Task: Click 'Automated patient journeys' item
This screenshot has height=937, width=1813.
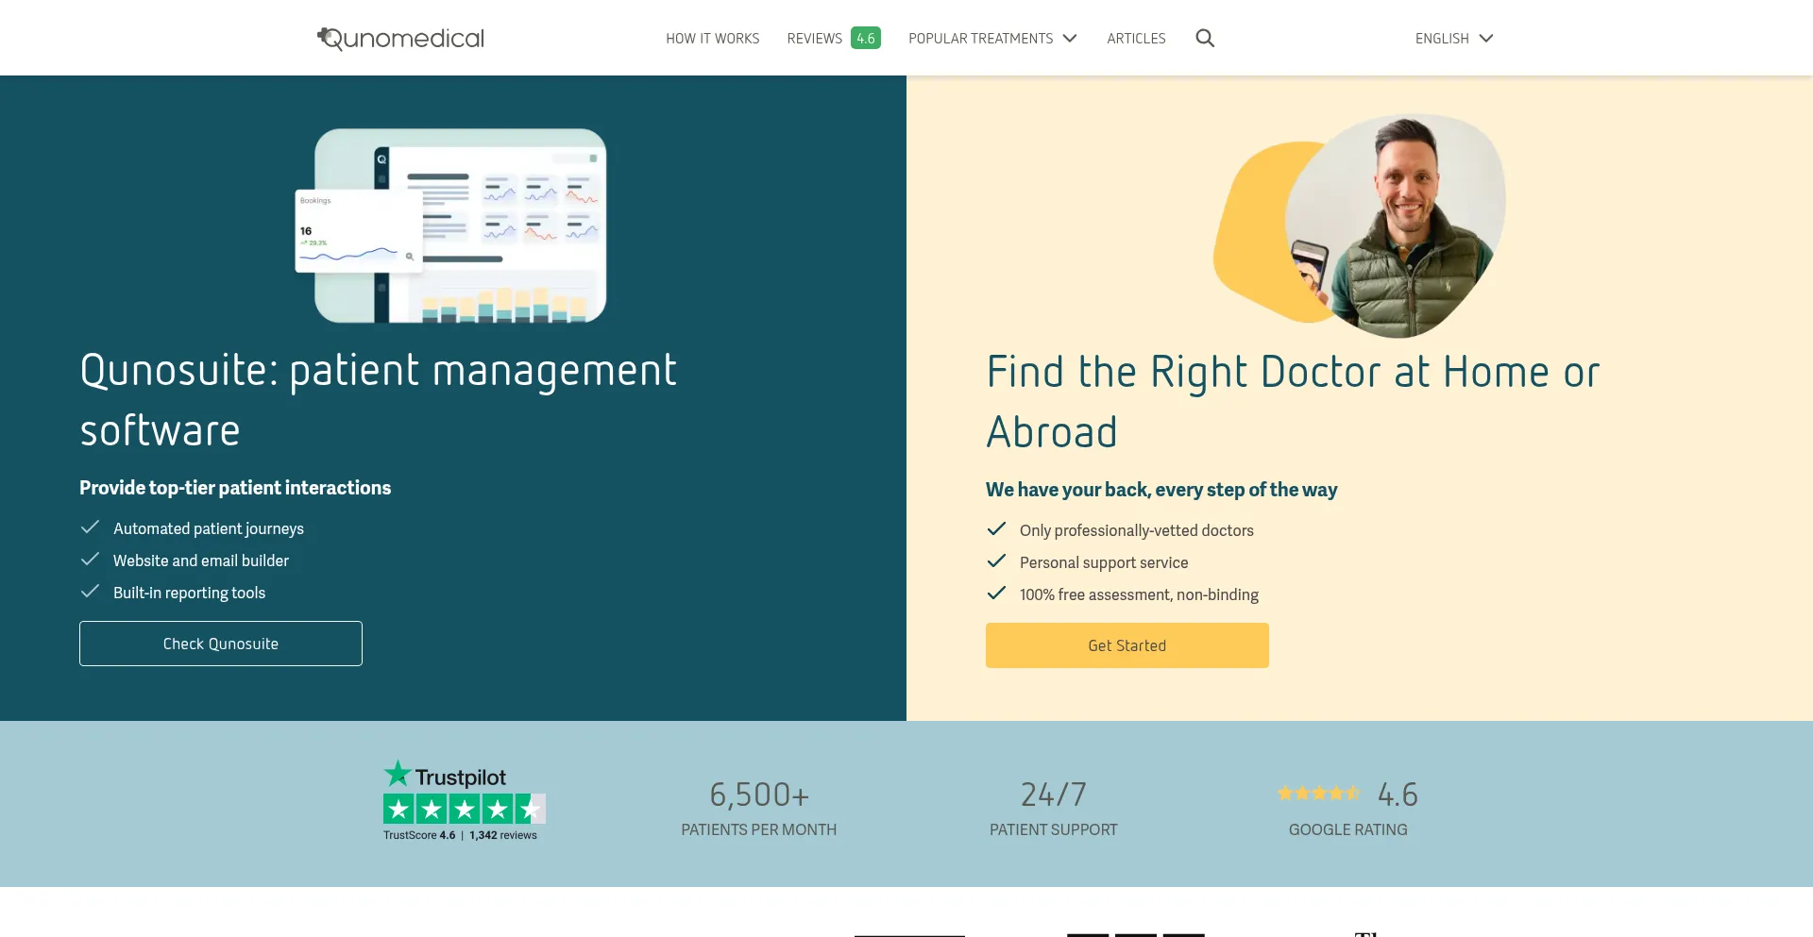Action: [x=209, y=528]
